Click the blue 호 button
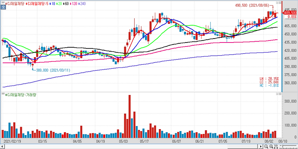Screen dimensions: 298x149 tap(3, 7)
